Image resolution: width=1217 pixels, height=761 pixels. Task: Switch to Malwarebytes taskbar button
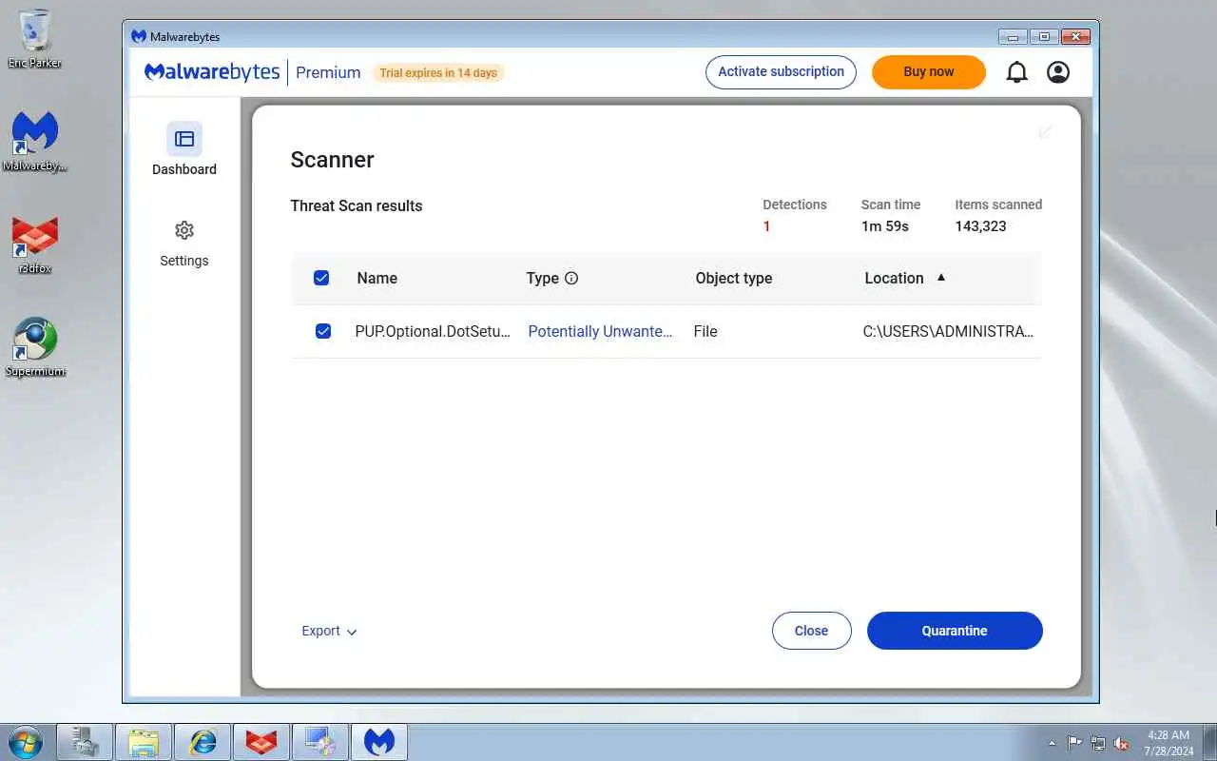(379, 742)
